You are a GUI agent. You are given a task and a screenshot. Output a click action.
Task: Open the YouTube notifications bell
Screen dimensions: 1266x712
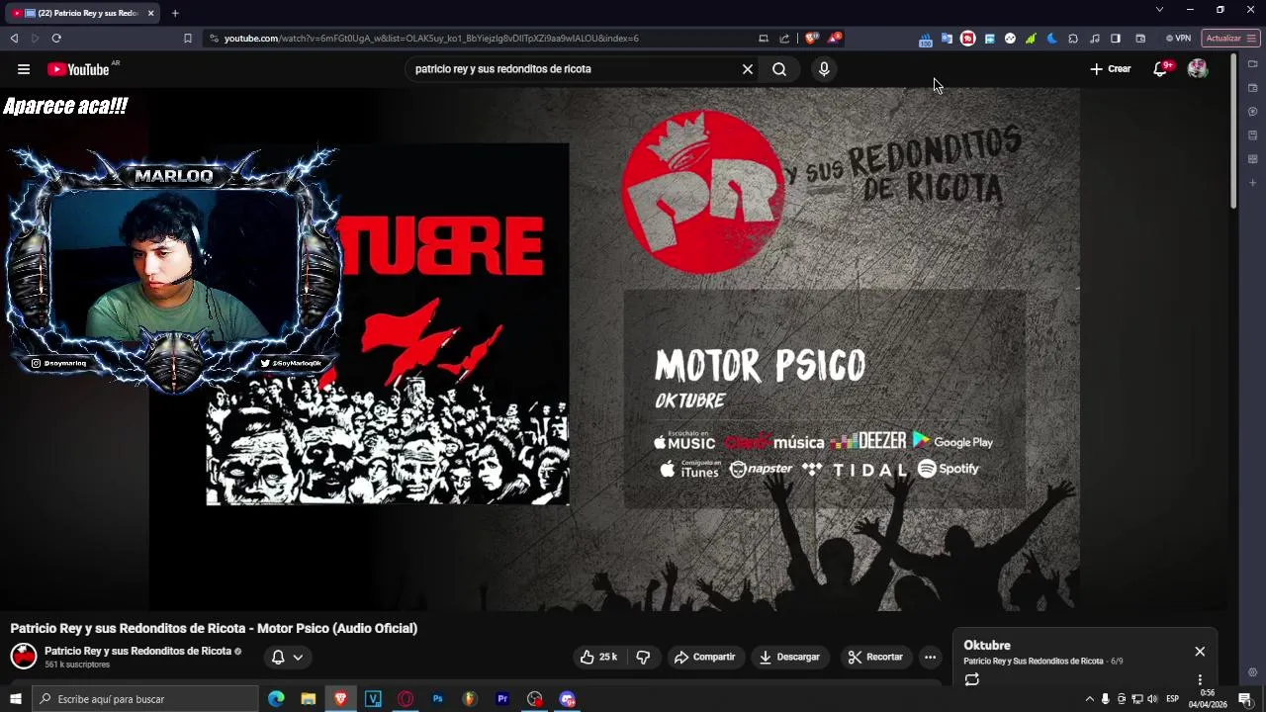(x=1161, y=69)
